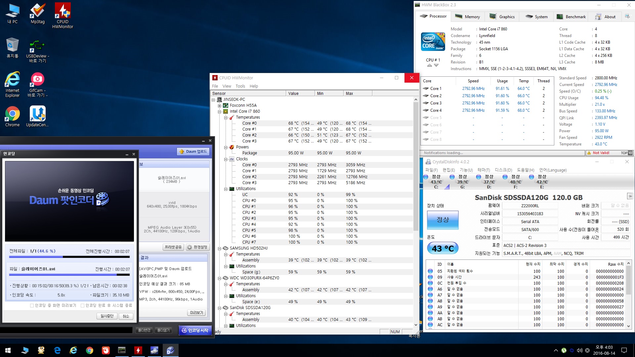Image resolution: width=635 pixels, height=357 pixels.
Task: Open the Mp3tag desktop shortcut
Action: tap(37, 14)
